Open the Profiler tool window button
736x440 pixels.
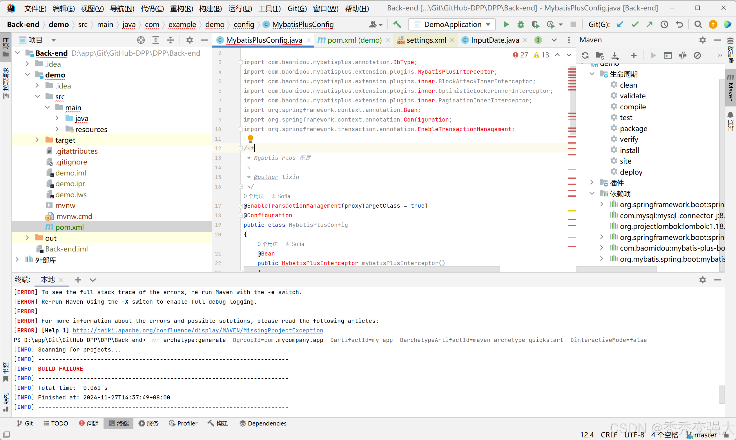pos(183,423)
